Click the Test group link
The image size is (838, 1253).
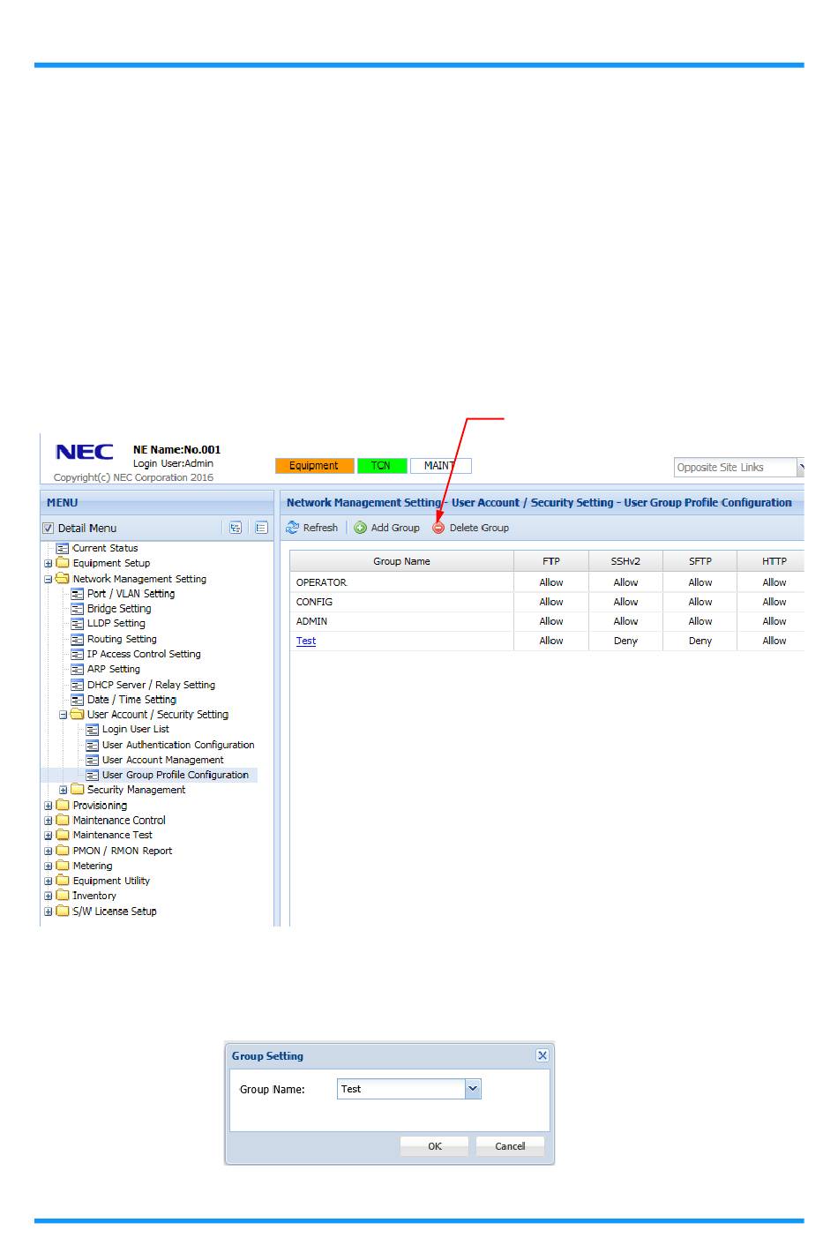click(306, 642)
